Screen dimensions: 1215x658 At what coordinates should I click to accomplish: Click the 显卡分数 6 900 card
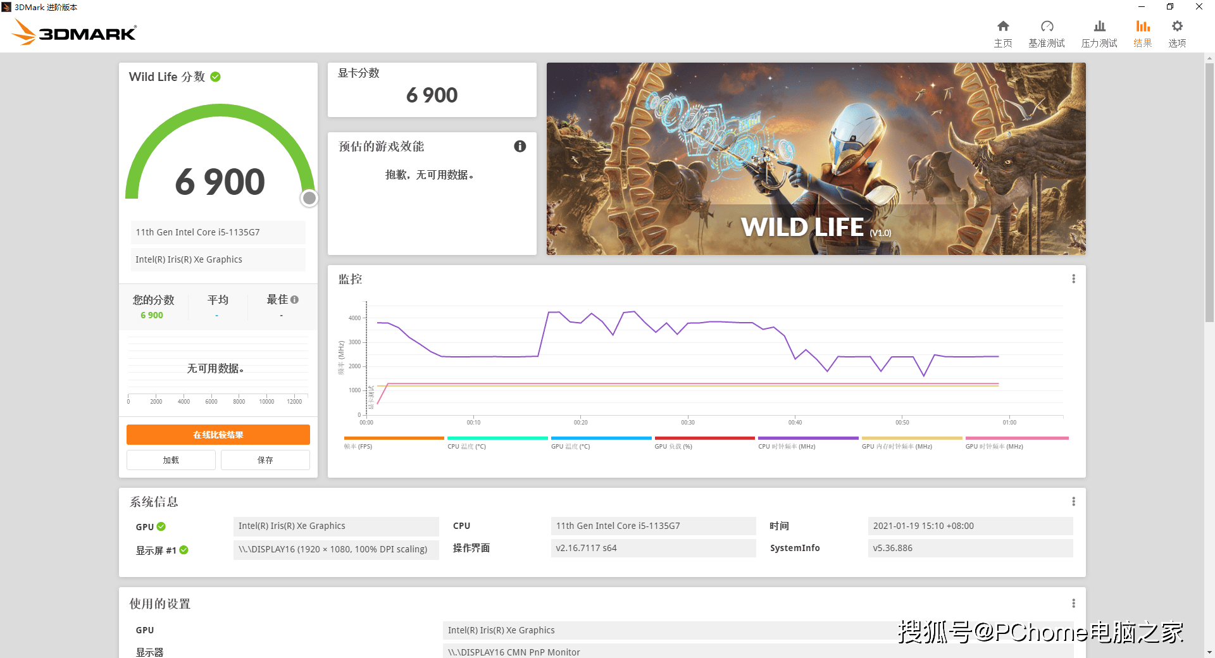pos(432,90)
